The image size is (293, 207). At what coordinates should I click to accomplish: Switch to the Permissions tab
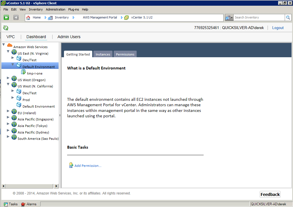[125, 54]
